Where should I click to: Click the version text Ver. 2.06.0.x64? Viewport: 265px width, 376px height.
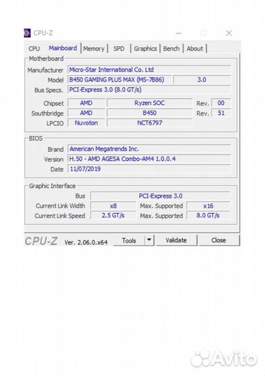(86, 242)
